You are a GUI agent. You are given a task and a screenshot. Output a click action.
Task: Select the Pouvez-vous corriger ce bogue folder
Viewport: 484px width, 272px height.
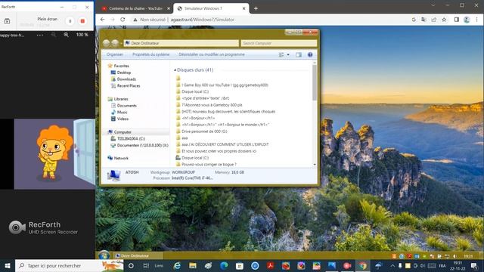click(209, 165)
